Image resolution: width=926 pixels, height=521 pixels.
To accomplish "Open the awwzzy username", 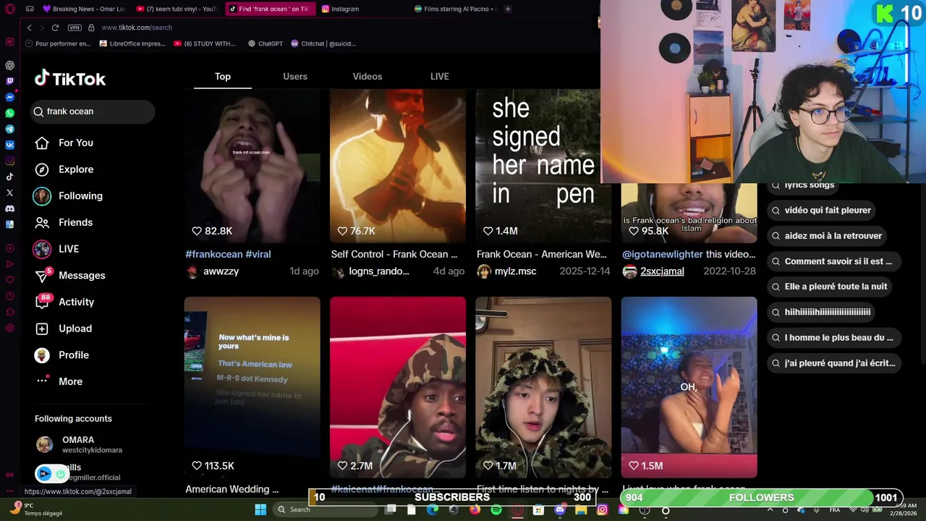I will pyautogui.click(x=221, y=271).
